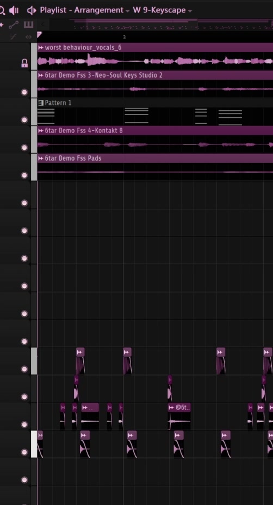273x505 pixels.
Task: Click the piano keys icon in toolbar
Action: tap(29, 25)
